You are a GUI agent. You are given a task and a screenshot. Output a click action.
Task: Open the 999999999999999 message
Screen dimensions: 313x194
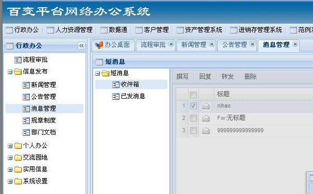[x=240, y=130]
